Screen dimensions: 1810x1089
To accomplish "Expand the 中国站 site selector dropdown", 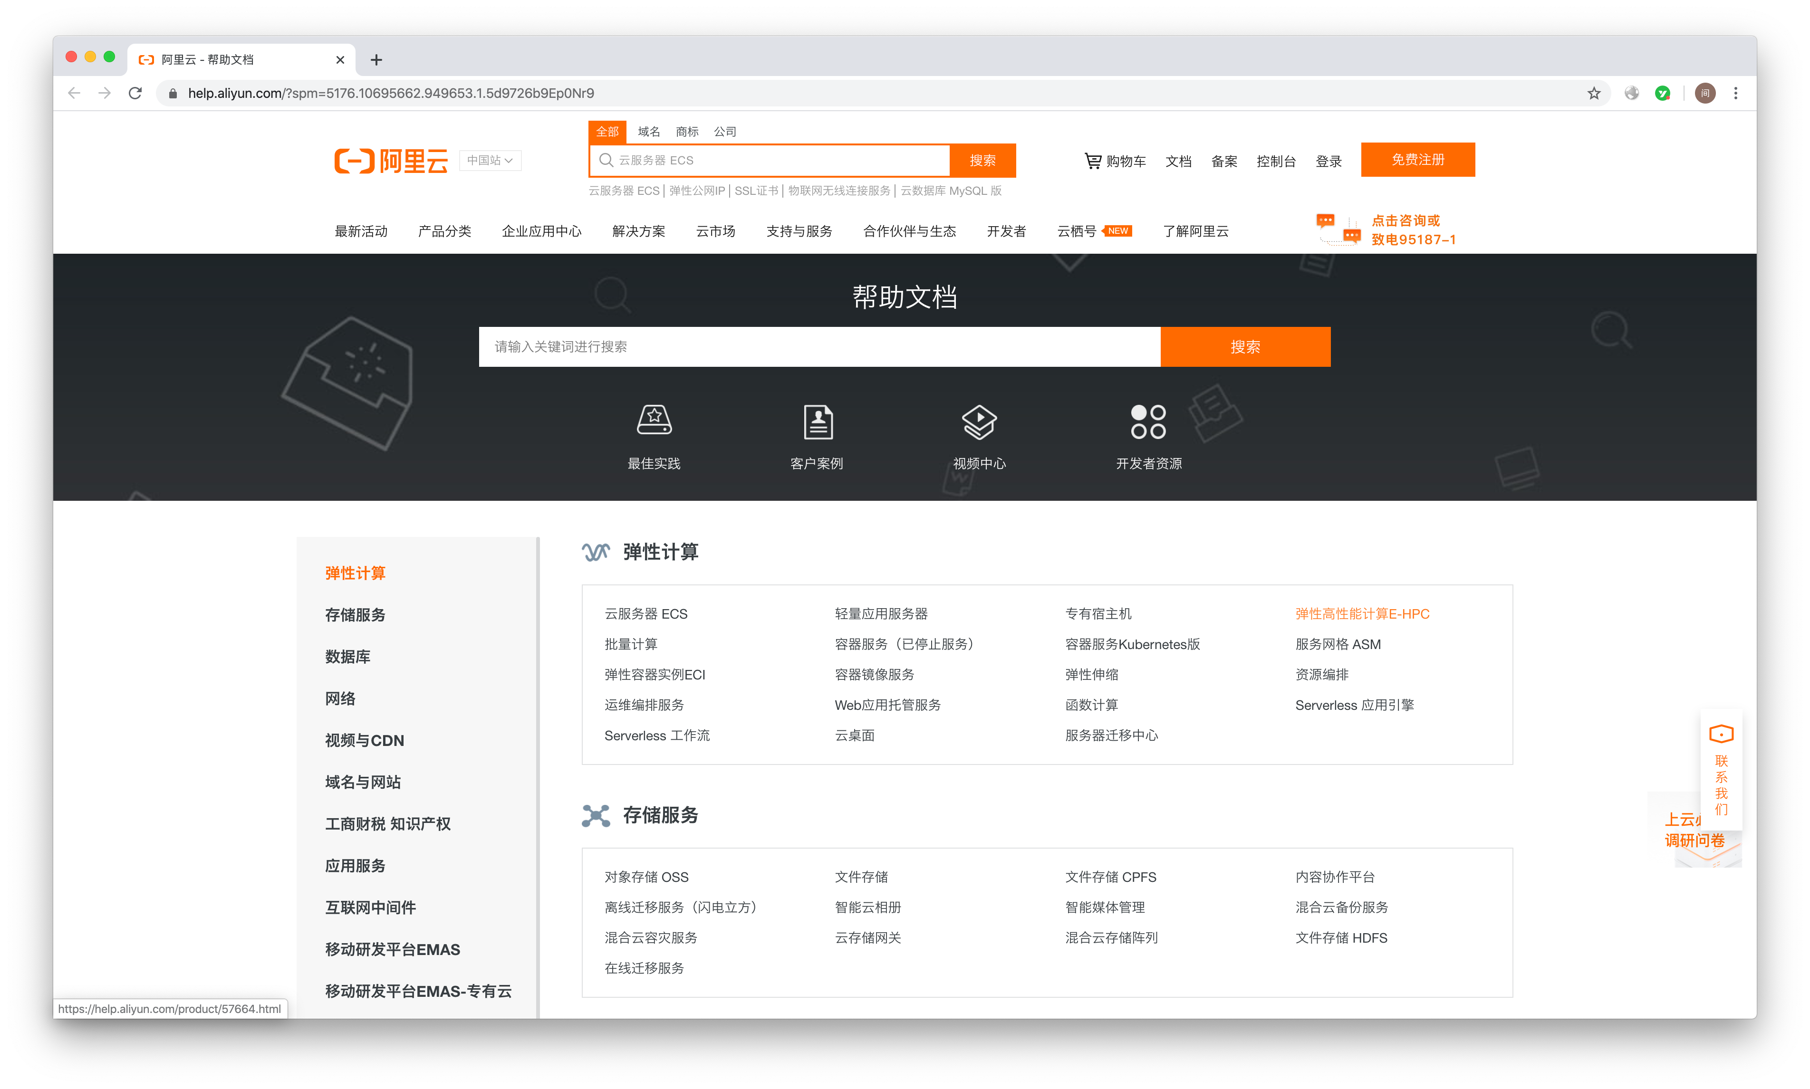I will pyautogui.click(x=490, y=160).
